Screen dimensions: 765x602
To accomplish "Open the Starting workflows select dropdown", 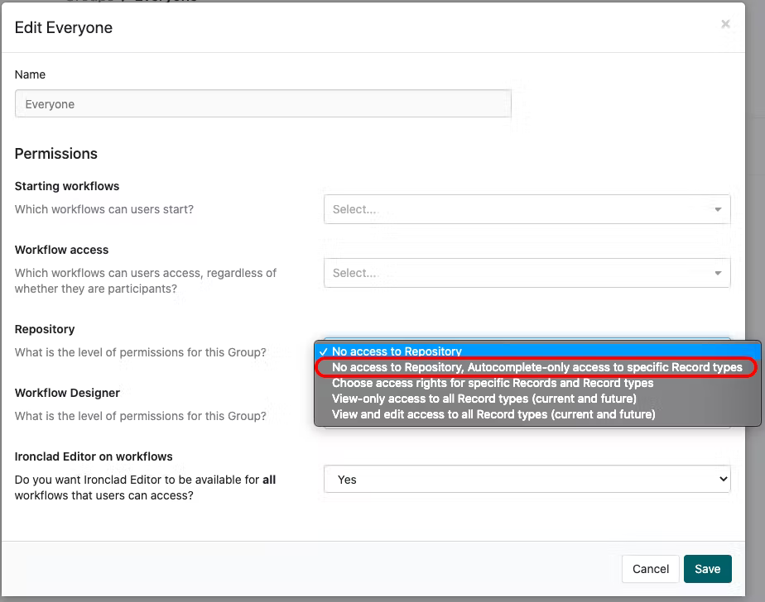I will [527, 209].
